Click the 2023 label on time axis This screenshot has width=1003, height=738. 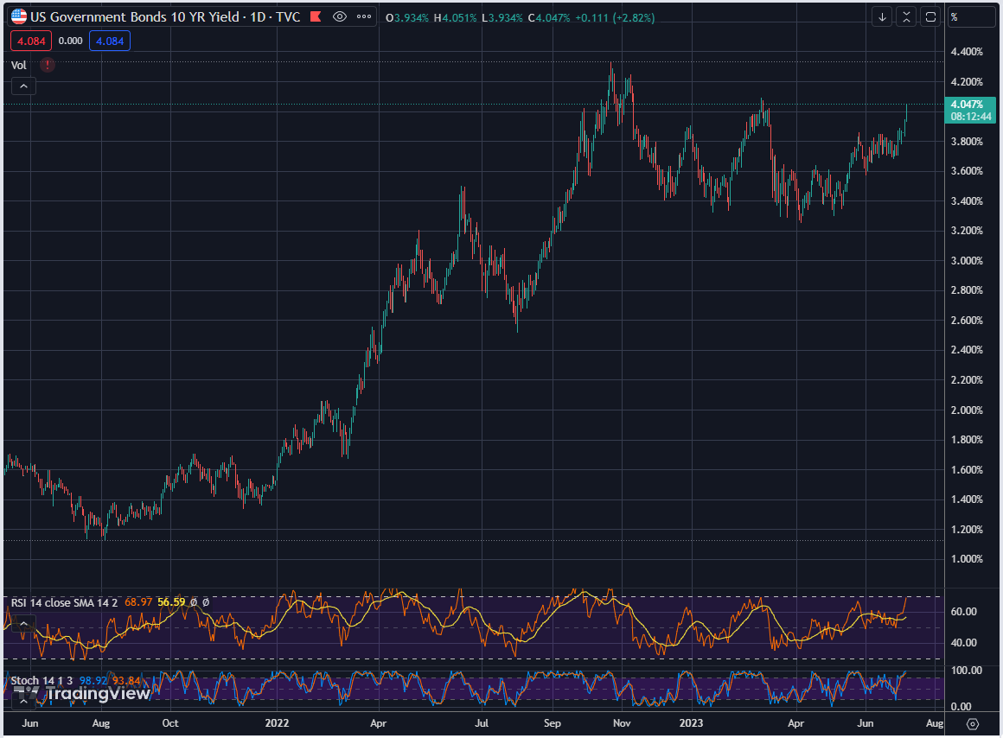click(x=691, y=723)
